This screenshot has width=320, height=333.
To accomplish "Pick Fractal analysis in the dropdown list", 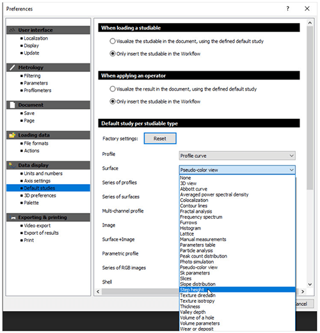I will (237, 211).
